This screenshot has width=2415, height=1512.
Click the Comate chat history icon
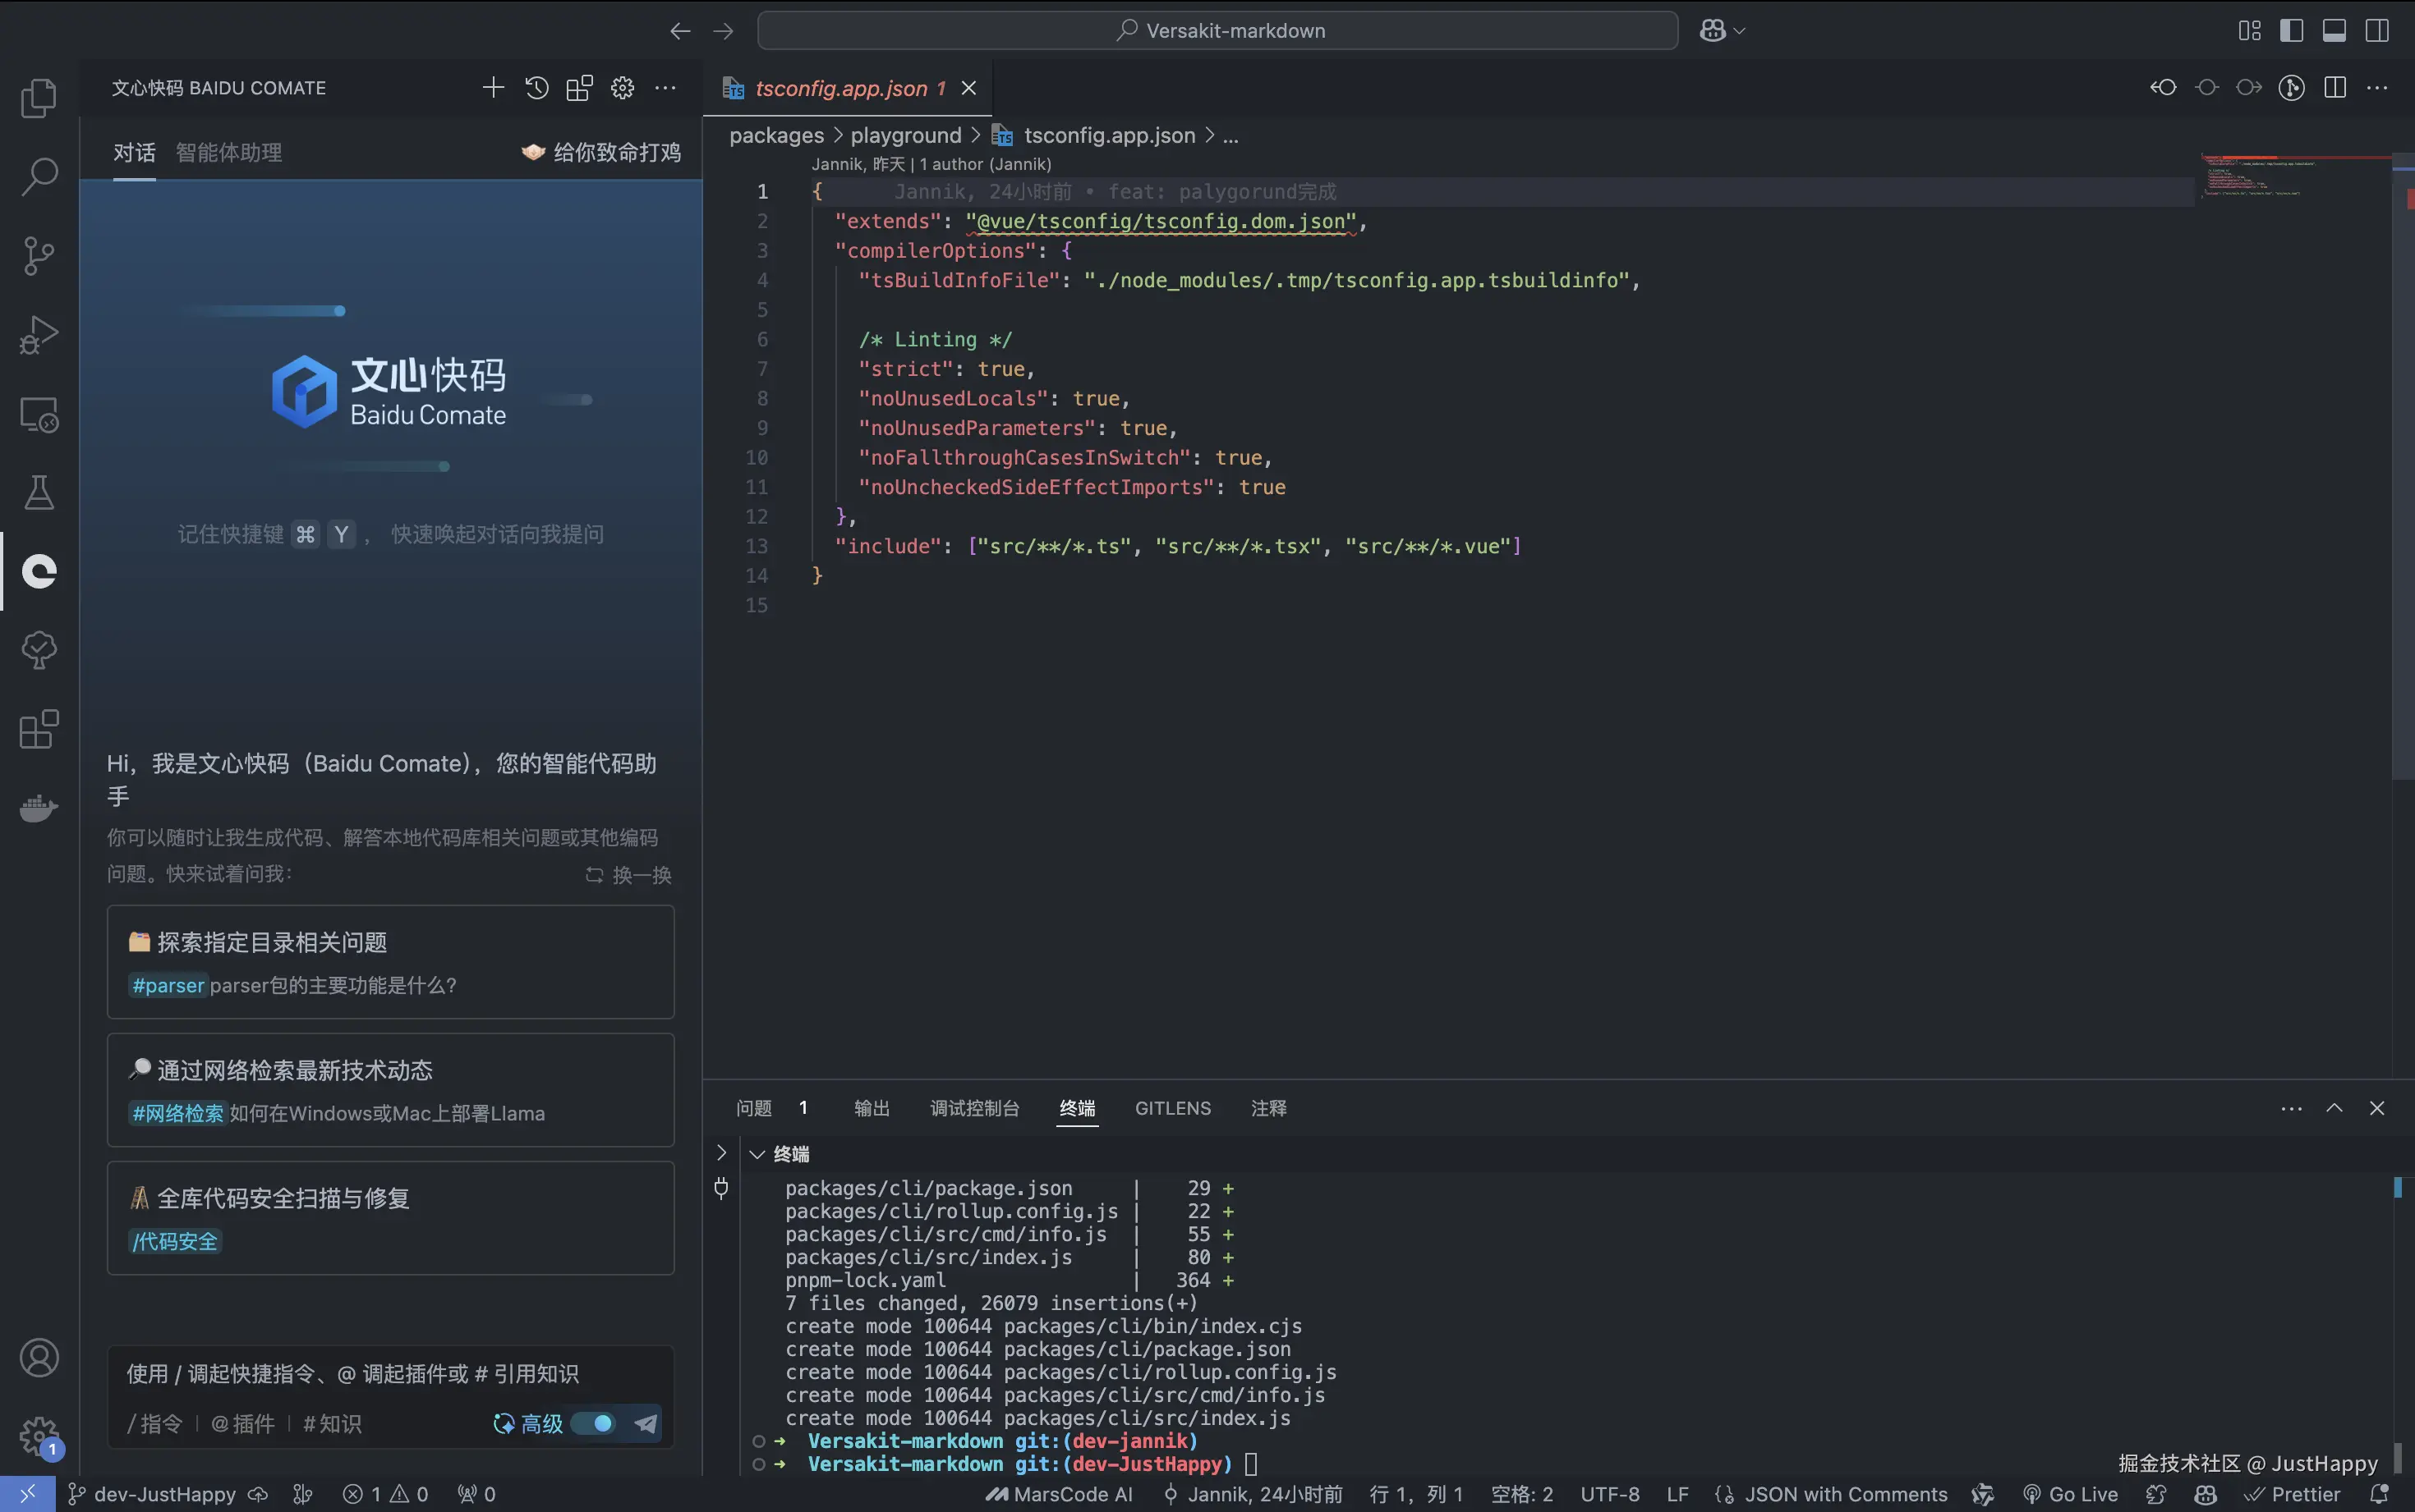536,88
